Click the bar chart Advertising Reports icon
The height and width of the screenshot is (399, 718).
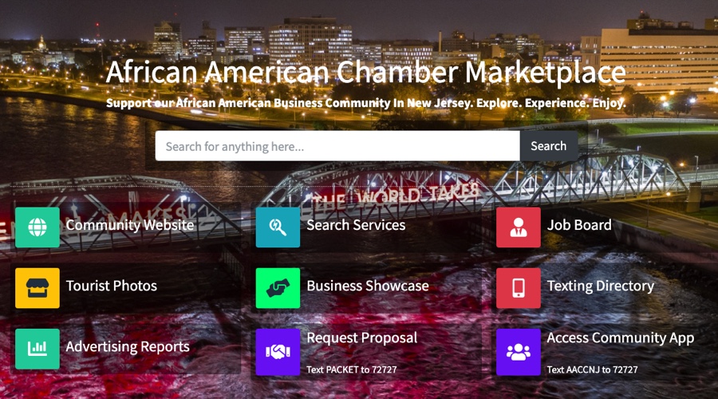click(37, 349)
